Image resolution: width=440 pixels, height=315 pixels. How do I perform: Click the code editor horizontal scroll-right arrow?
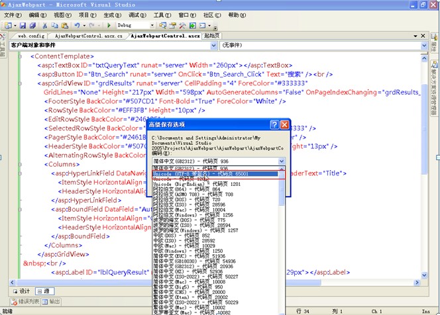coord(417,283)
